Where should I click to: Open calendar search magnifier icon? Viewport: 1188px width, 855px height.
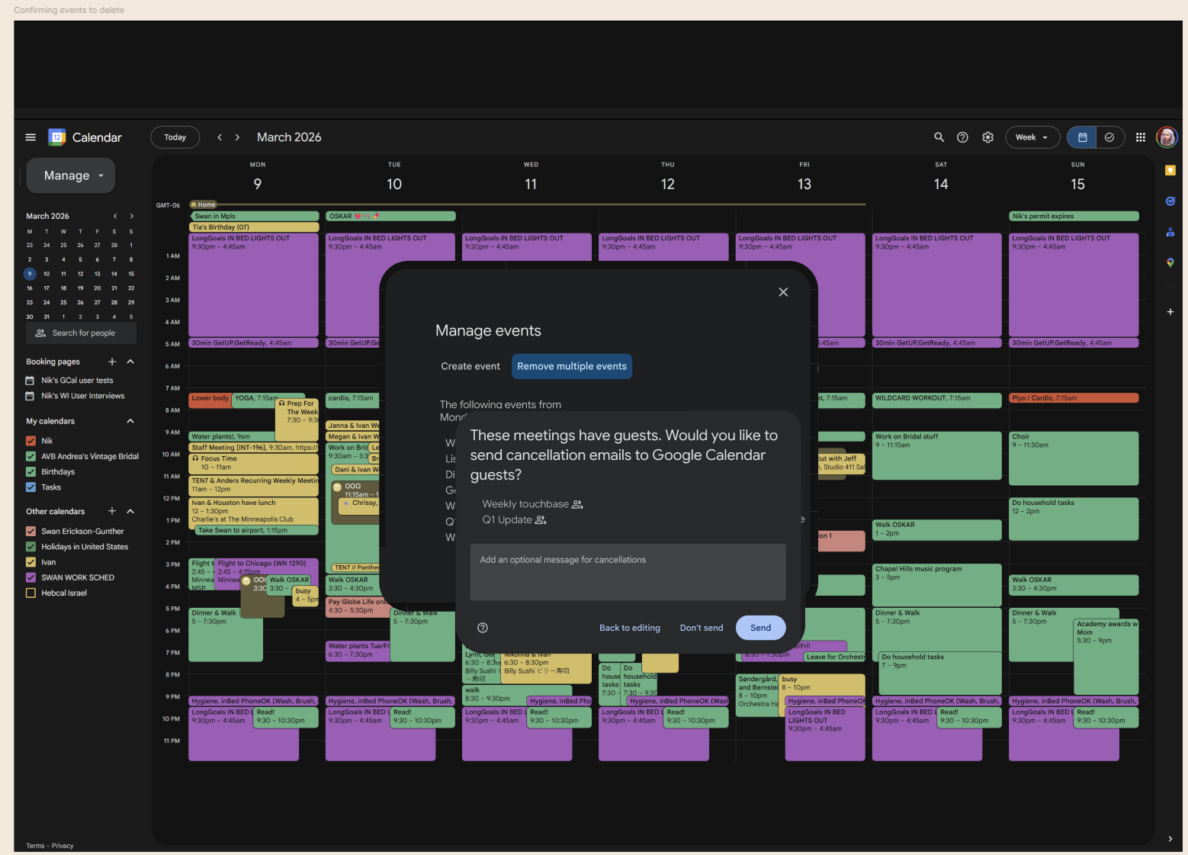click(939, 137)
